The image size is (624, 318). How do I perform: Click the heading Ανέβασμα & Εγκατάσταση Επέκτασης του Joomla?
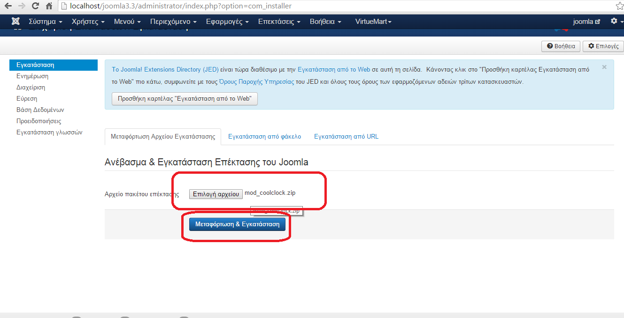[207, 163]
